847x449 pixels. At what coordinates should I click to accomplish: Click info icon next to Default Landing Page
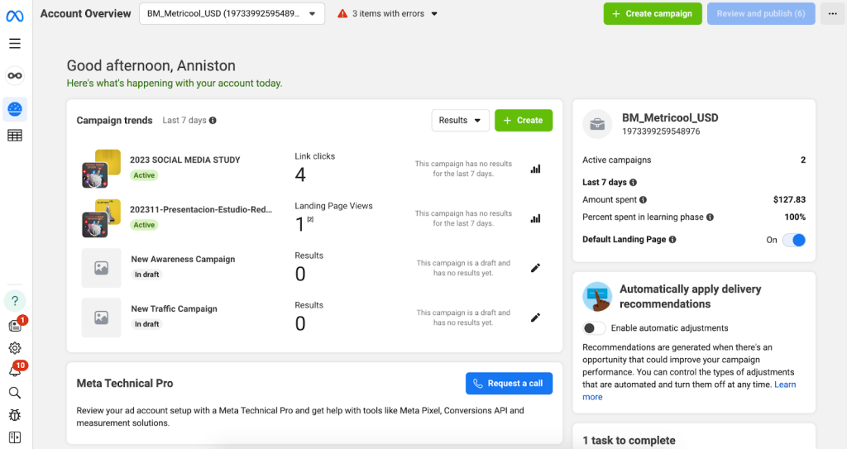pyautogui.click(x=672, y=239)
